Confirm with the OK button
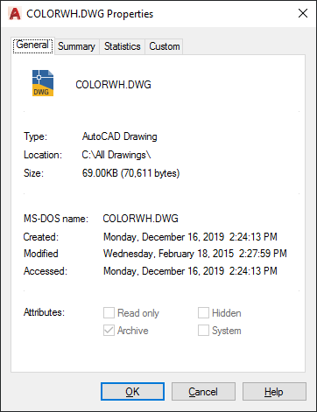 [132, 392]
